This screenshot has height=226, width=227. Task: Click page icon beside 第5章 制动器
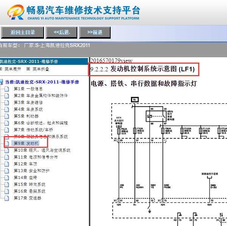click(7, 116)
